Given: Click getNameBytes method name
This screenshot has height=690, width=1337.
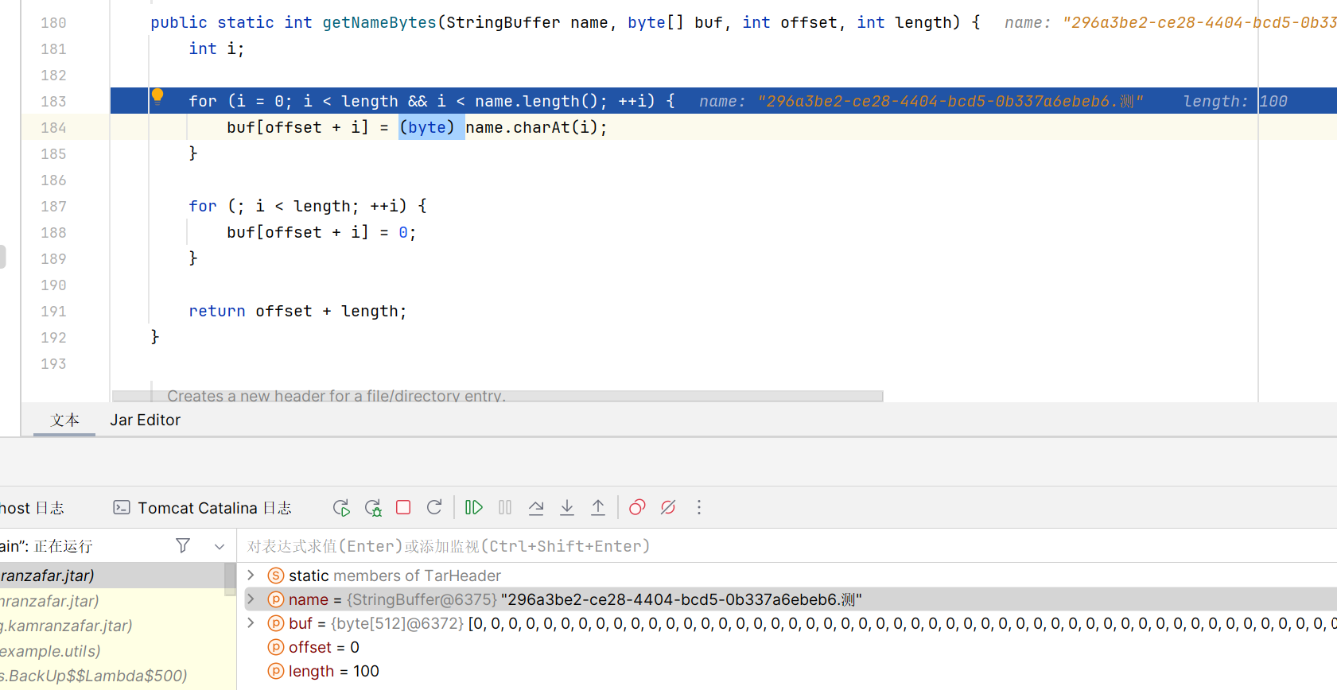Looking at the screenshot, I should point(379,22).
